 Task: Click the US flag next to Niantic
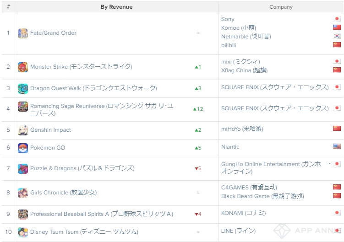coord(337,146)
